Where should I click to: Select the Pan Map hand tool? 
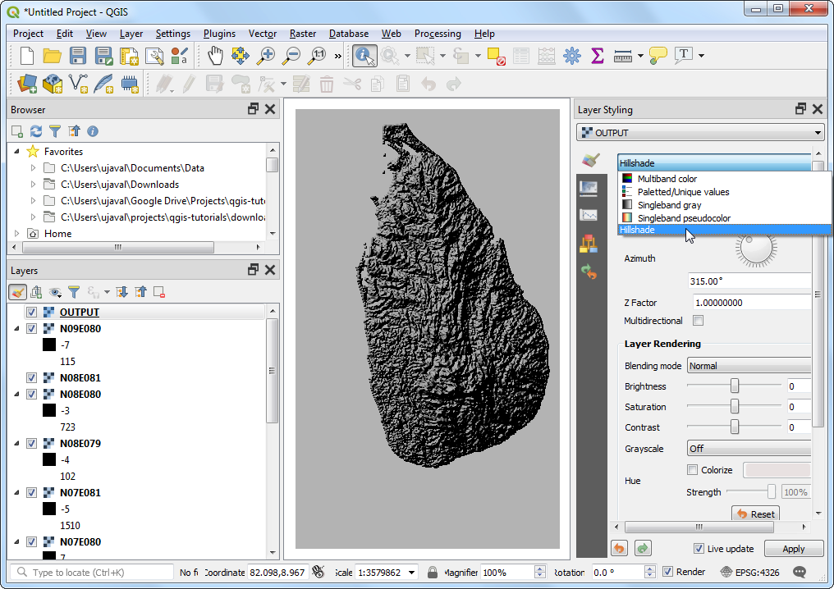coord(215,56)
